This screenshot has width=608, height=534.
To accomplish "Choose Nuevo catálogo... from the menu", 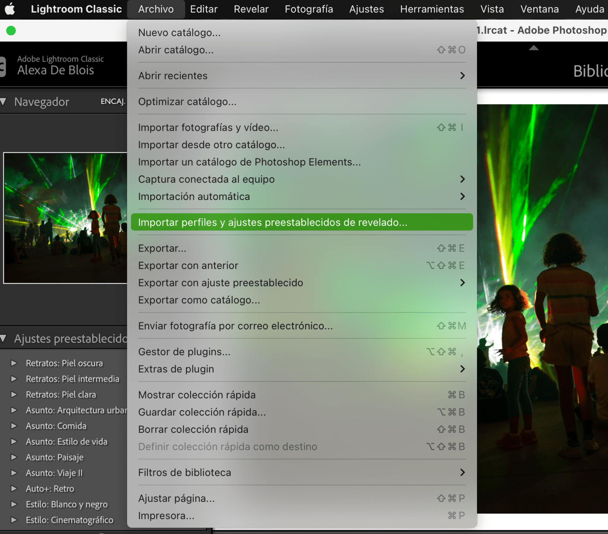I will click(x=302, y=33).
